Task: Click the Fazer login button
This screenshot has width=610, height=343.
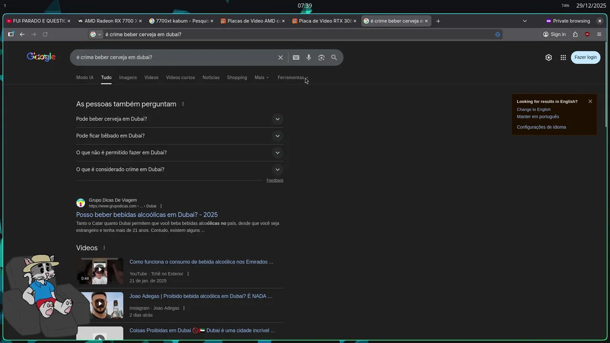Action: tap(585, 57)
